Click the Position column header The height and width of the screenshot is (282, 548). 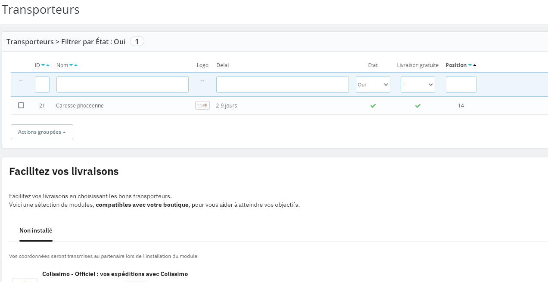pos(456,65)
